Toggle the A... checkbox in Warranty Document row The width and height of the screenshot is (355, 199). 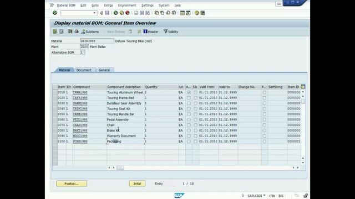(189, 136)
